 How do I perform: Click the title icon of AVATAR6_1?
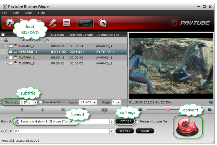pos(15,57)
